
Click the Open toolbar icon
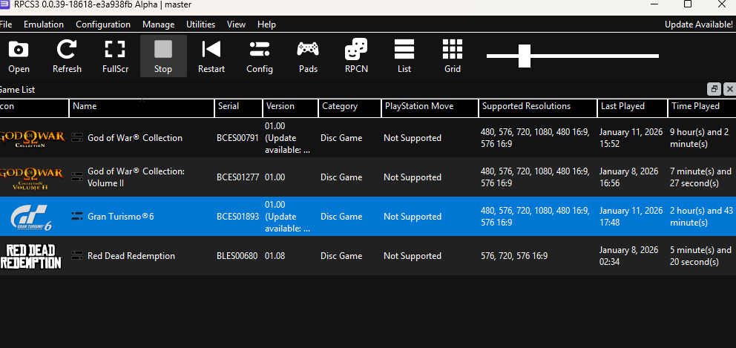point(19,56)
